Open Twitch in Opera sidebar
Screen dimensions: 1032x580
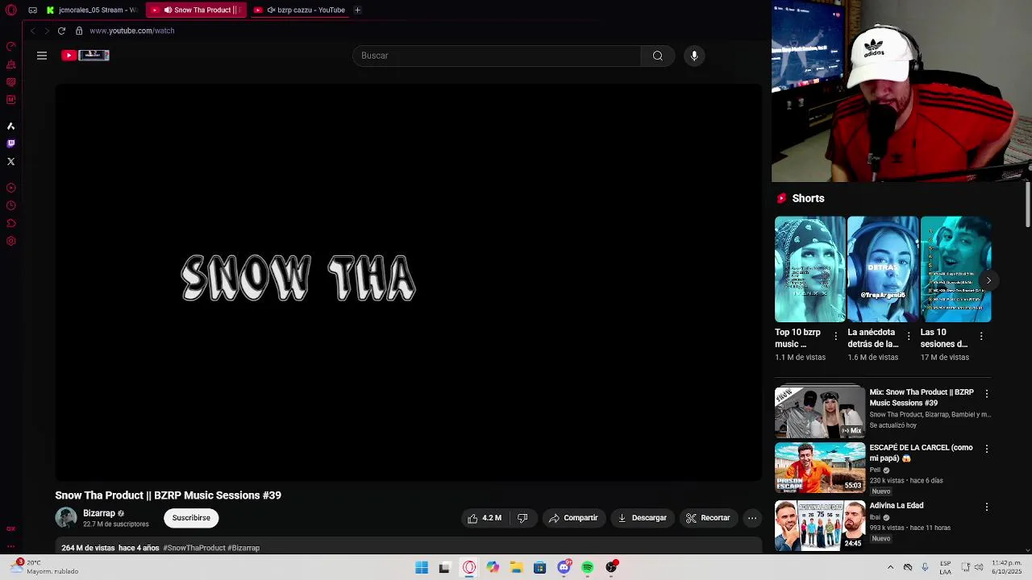click(x=10, y=143)
